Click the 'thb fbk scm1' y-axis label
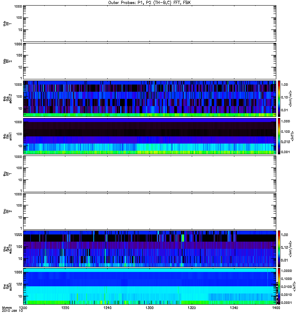This screenshot has height=319, width=299. [x=8, y=136]
